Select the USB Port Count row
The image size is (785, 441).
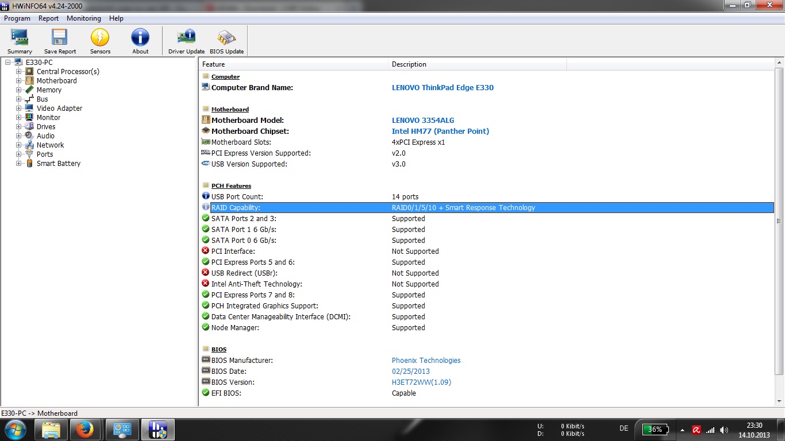487,197
